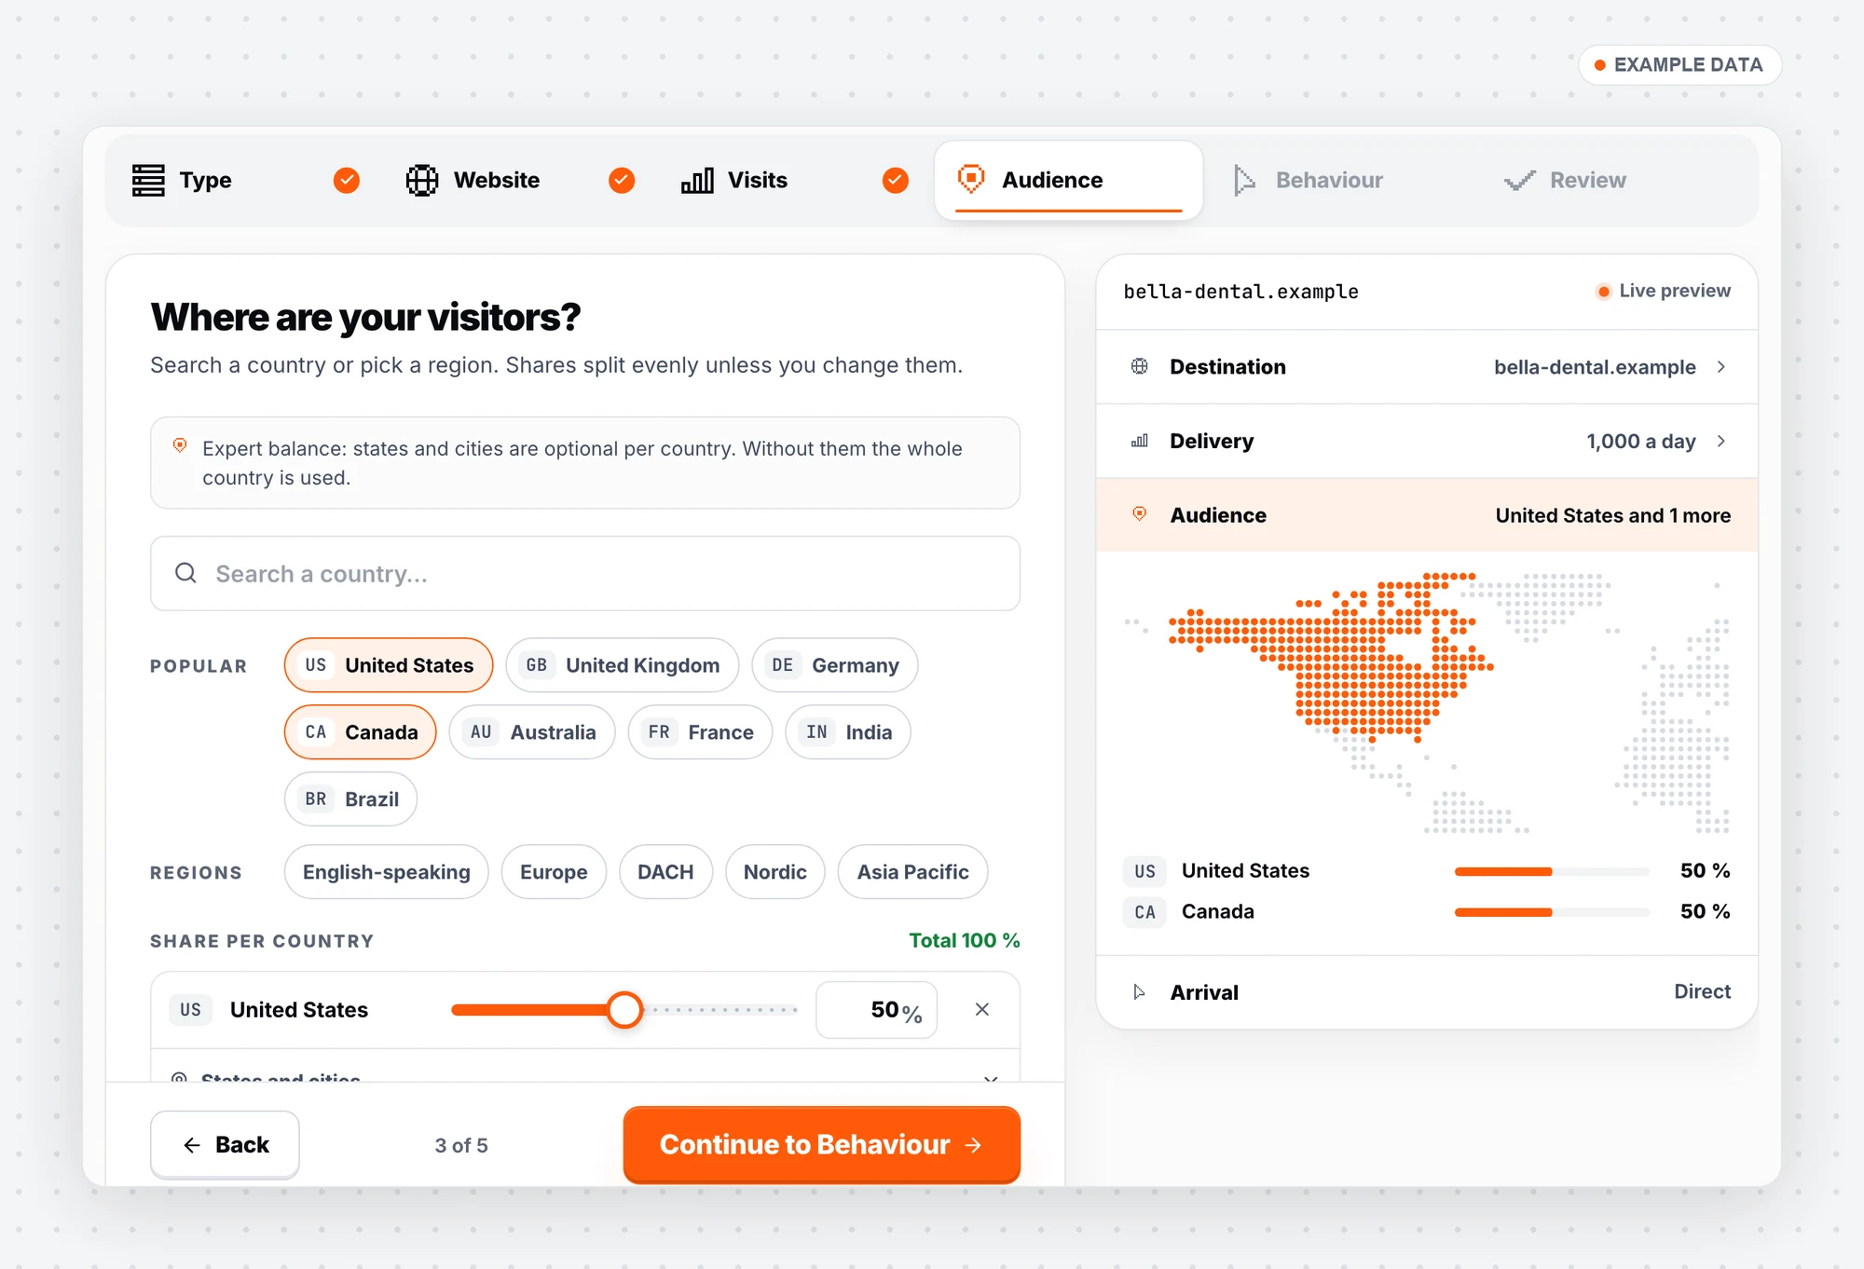The width and height of the screenshot is (1864, 1269).
Task: Open Destination row chevron in preview
Action: [1721, 367]
